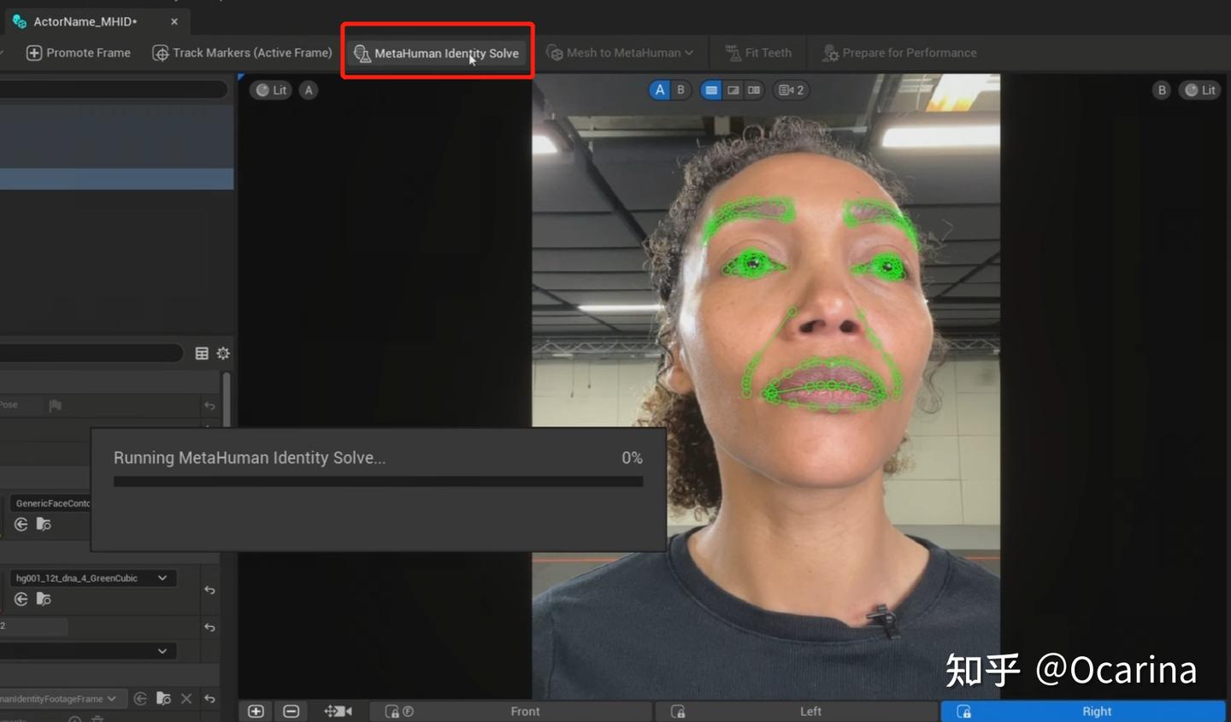The image size is (1231, 722).
Task: Open the details panel settings gear
Action: tap(222, 353)
